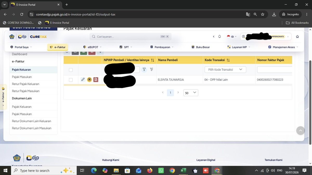Open Chrome zoom magnifier in the address bar
This screenshot has width=312, height=175.
tap(255, 14)
